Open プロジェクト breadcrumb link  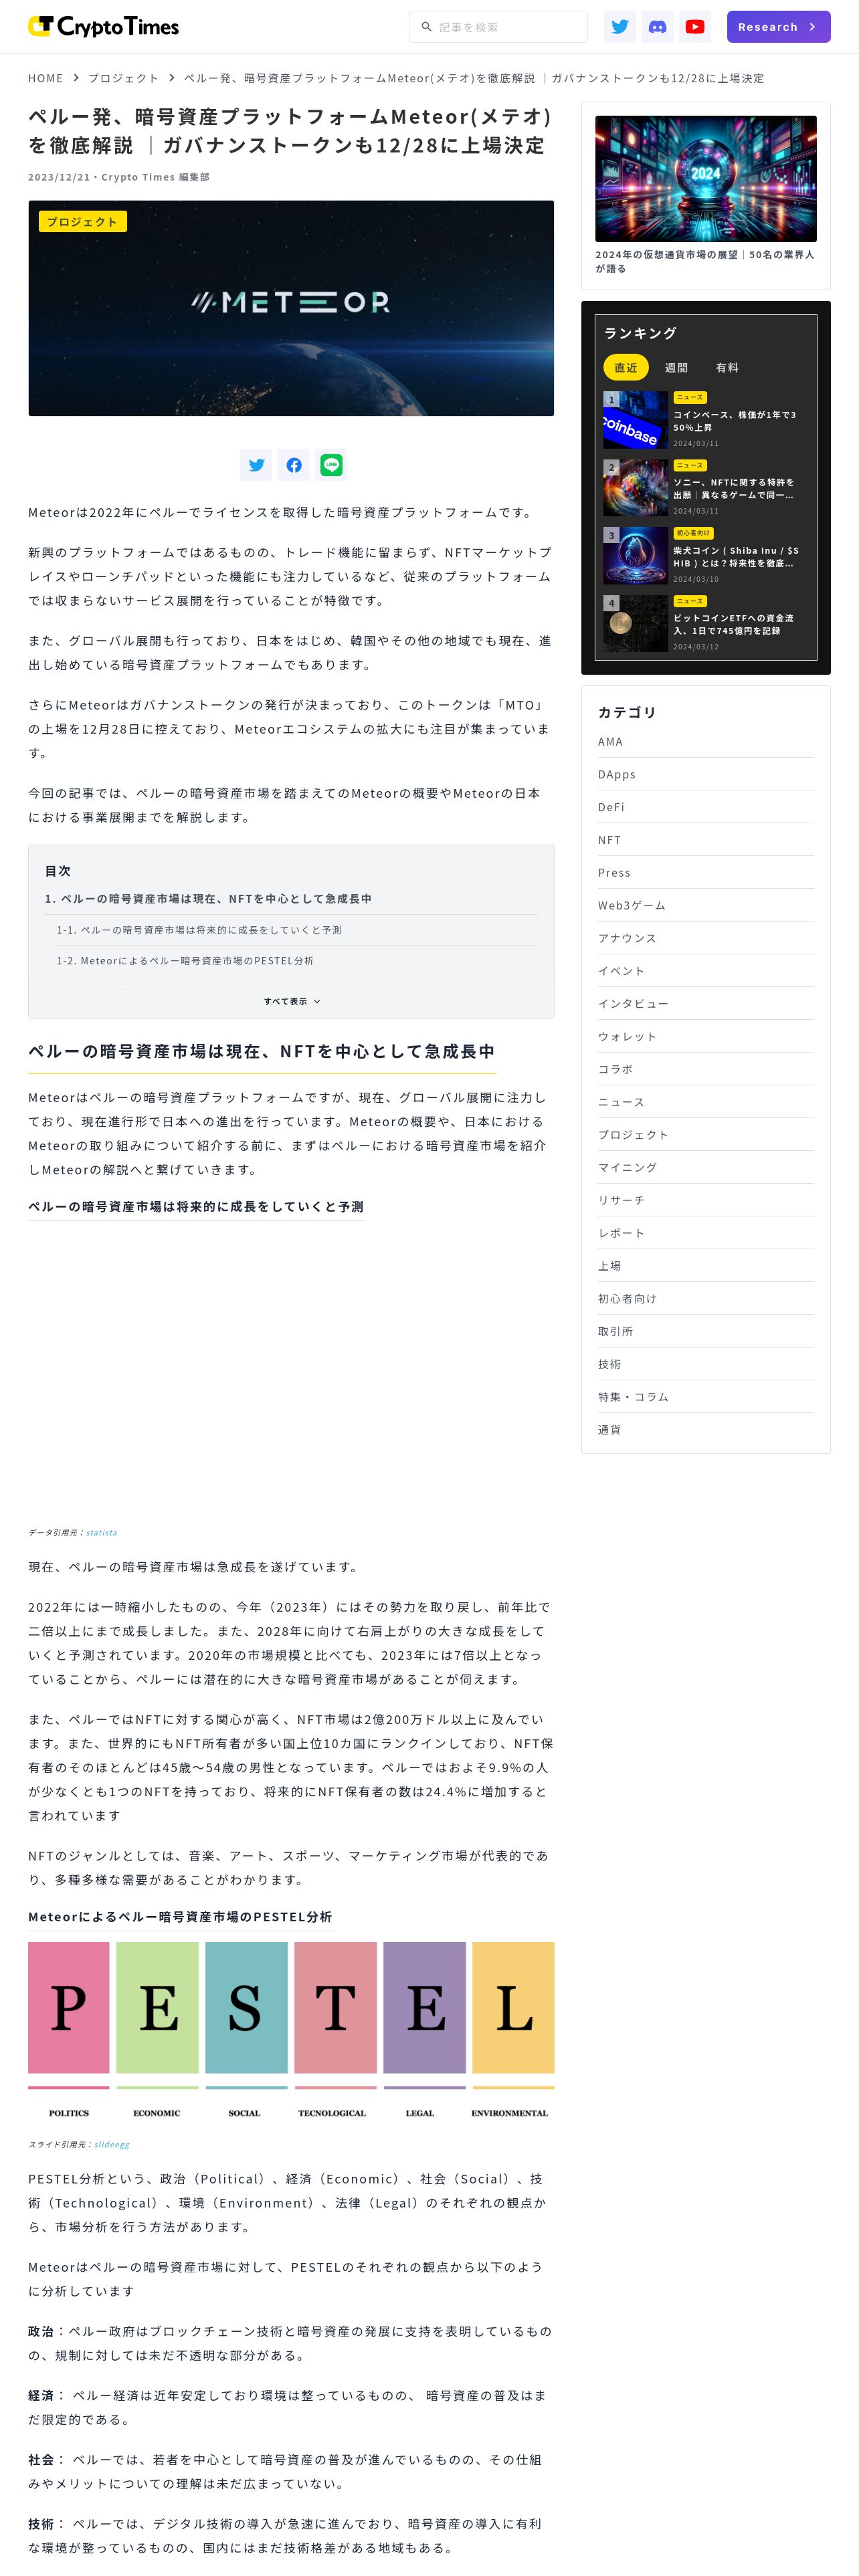tap(123, 78)
